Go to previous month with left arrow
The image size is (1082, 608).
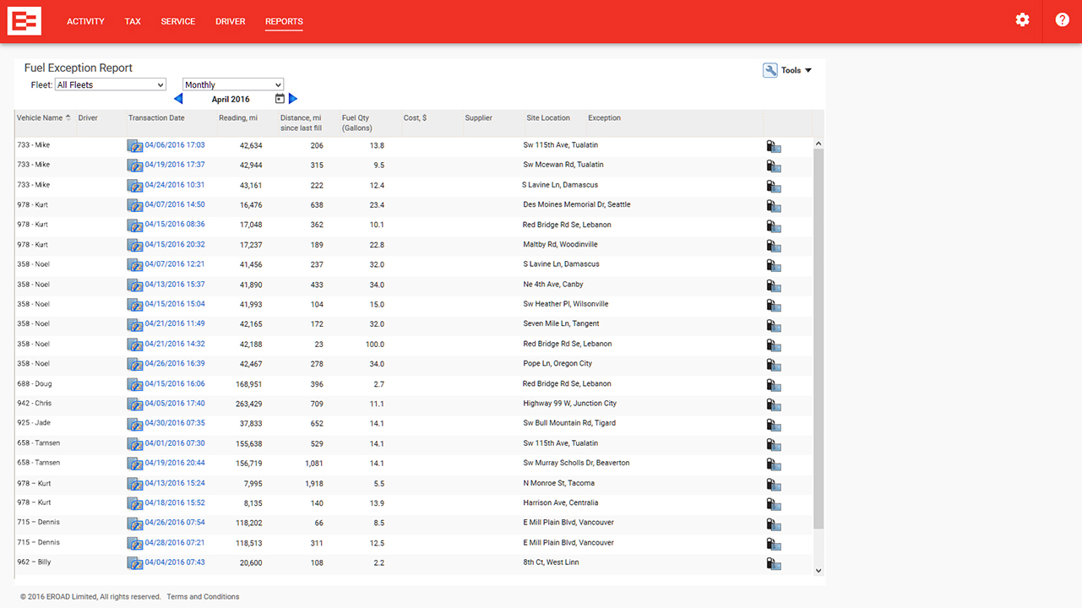click(178, 99)
